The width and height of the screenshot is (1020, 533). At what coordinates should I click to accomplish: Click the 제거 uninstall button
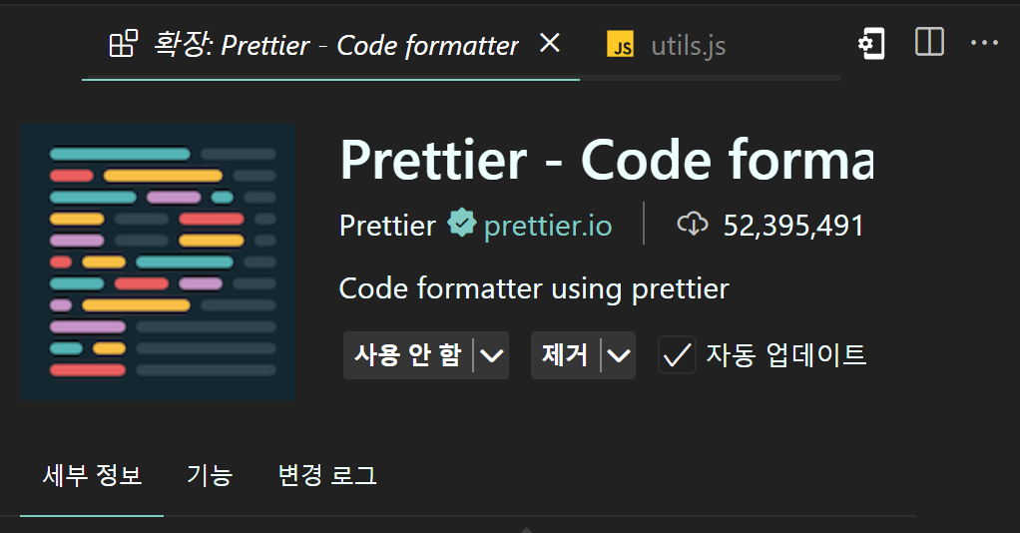[565, 355]
